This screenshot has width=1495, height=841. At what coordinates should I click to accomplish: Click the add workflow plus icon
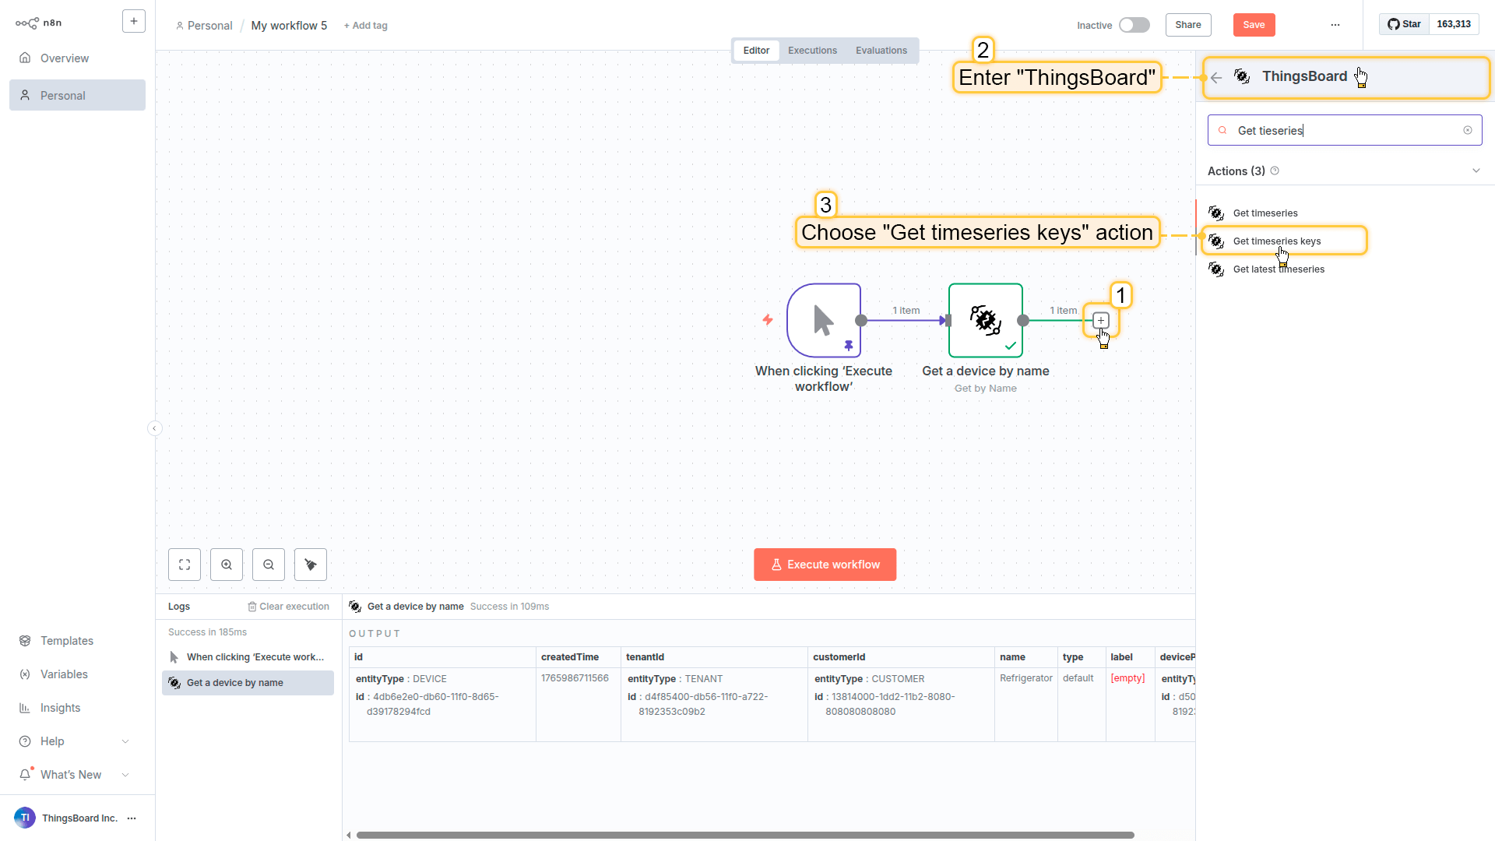pyautogui.click(x=134, y=22)
